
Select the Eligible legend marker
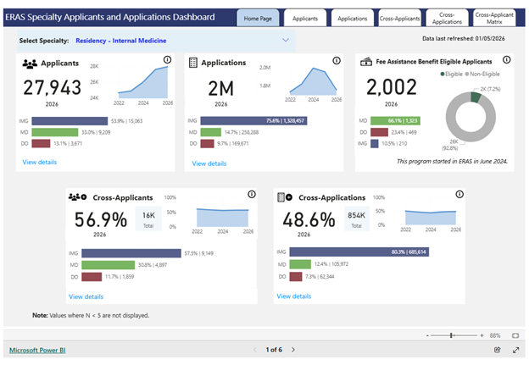coord(443,75)
